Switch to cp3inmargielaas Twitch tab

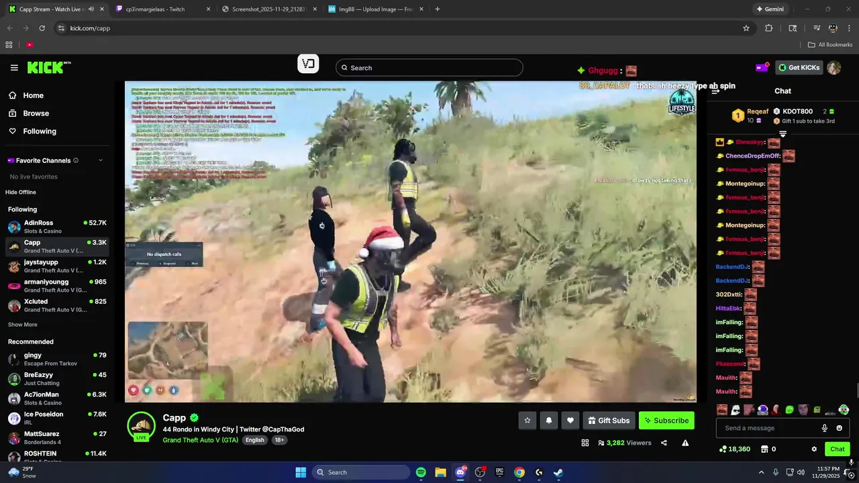[x=162, y=9]
